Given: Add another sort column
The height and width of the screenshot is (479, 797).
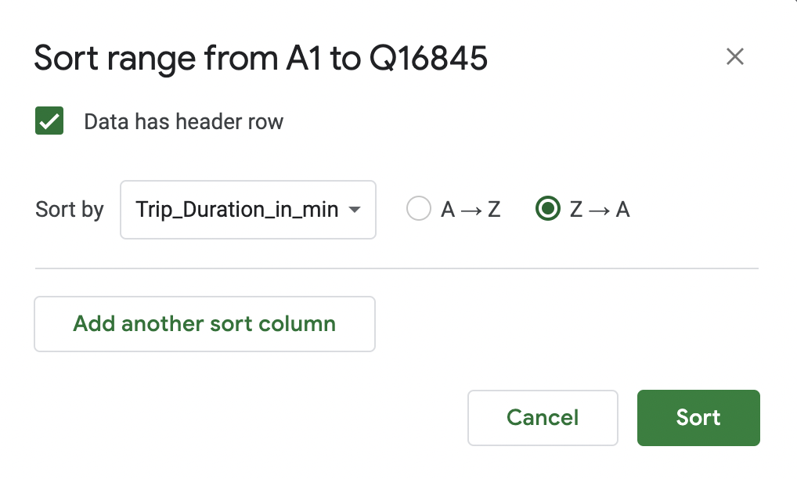Looking at the screenshot, I should coord(204,324).
